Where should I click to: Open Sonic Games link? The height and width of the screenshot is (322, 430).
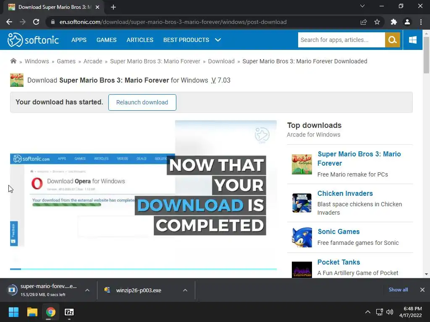click(338, 231)
